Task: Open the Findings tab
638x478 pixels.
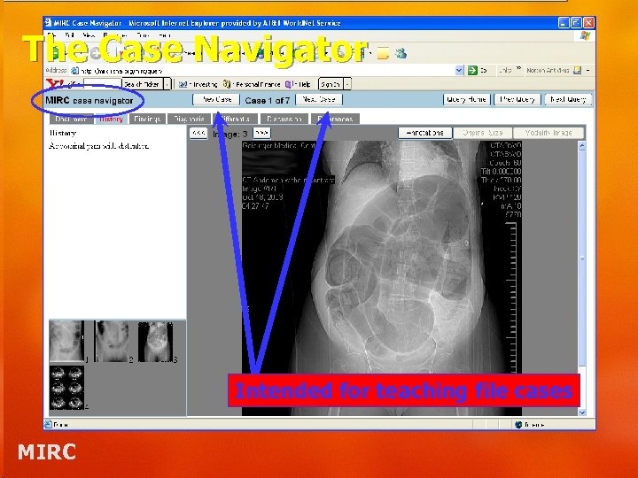Action: (x=147, y=119)
